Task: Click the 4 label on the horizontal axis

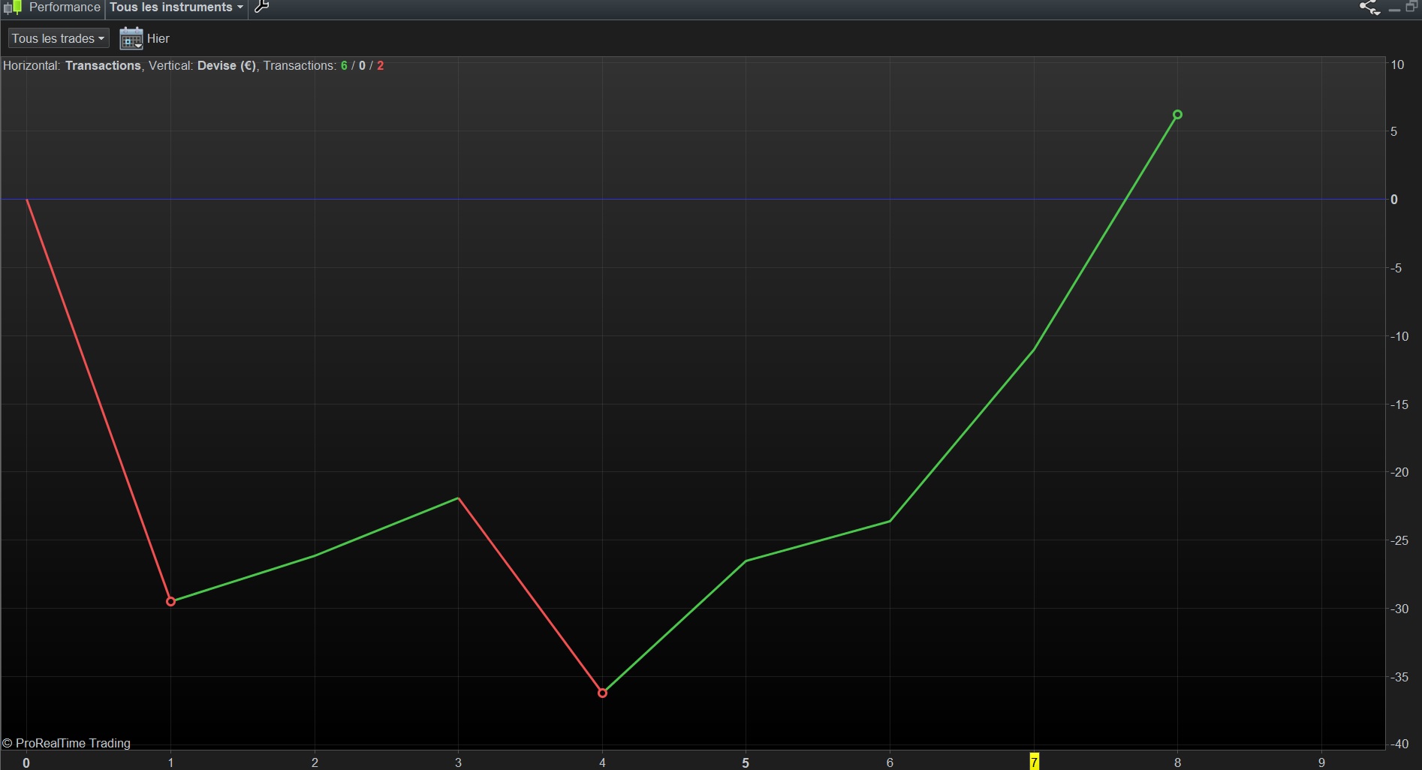Action: [x=602, y=762]
